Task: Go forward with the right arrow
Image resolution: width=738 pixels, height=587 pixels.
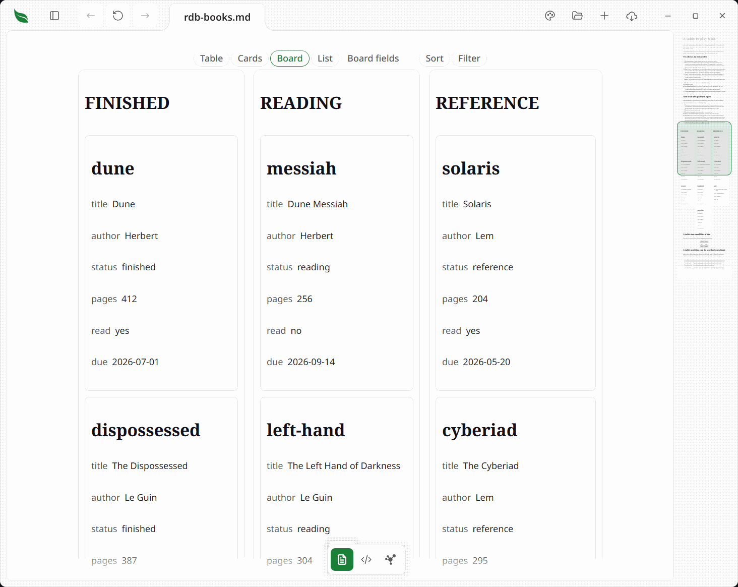Action: (x=145, y=16)
